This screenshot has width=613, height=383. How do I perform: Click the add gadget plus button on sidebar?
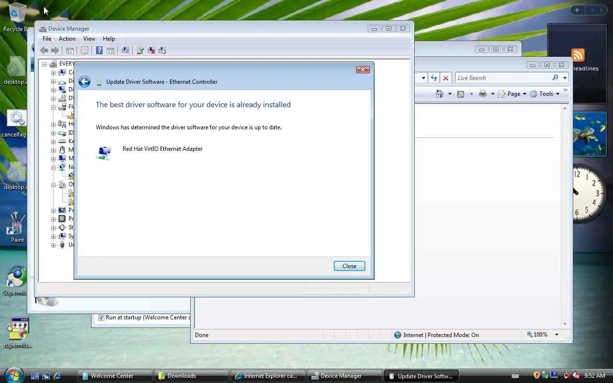577,10
